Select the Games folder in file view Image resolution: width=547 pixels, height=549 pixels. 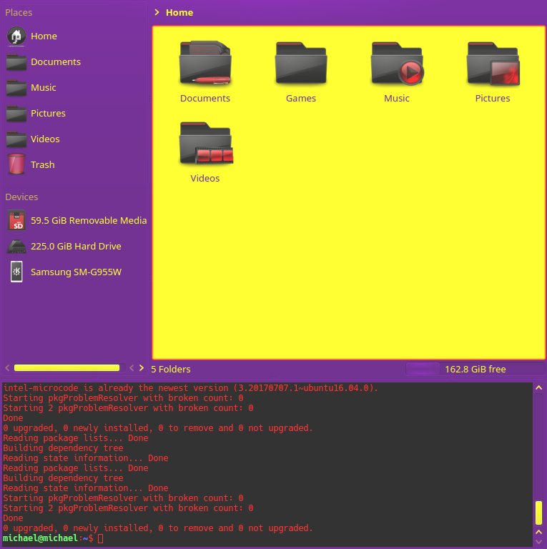click(x=301, y=64)
